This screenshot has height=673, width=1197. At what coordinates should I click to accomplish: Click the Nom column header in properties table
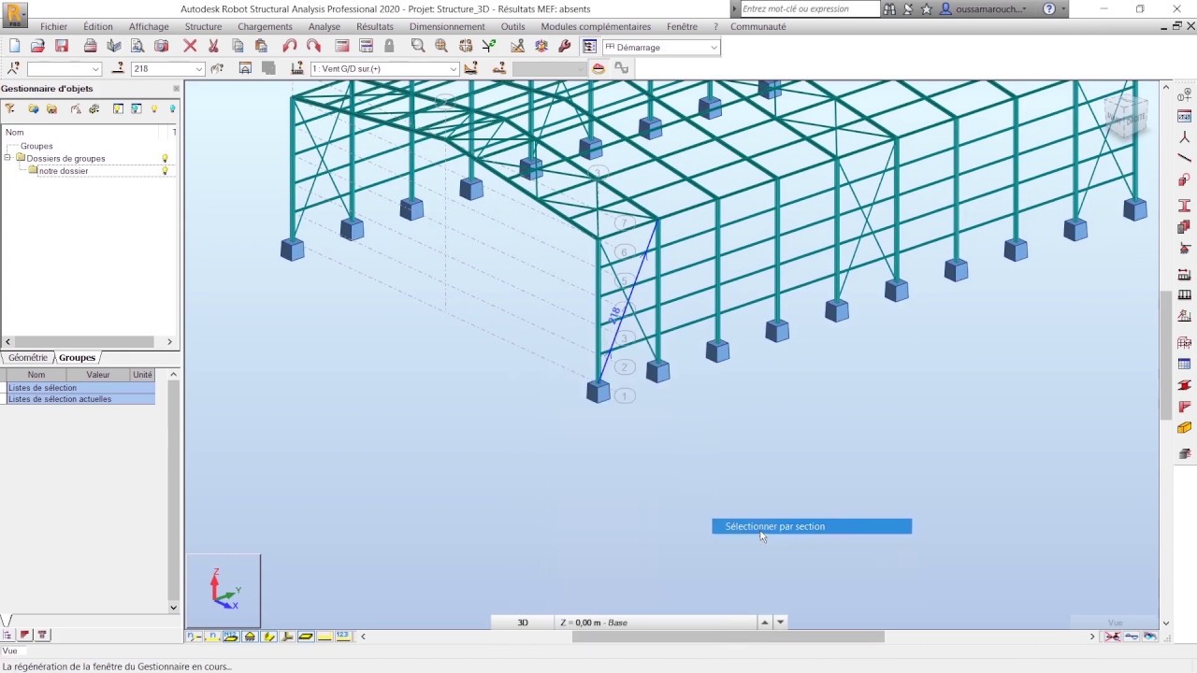[36, 375]
